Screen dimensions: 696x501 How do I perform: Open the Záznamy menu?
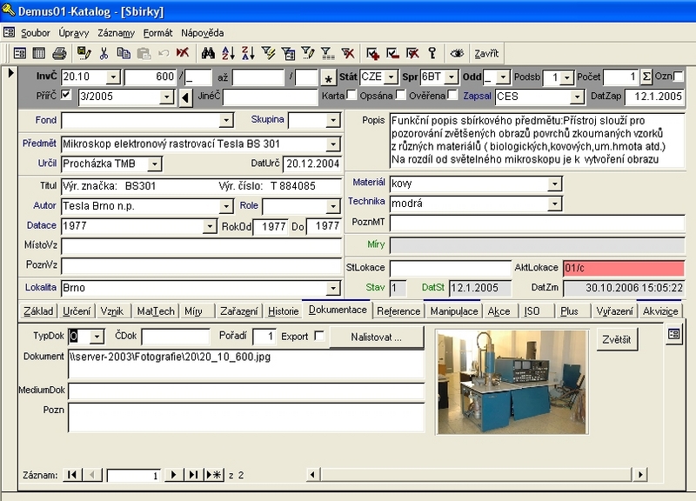(117, 33)
